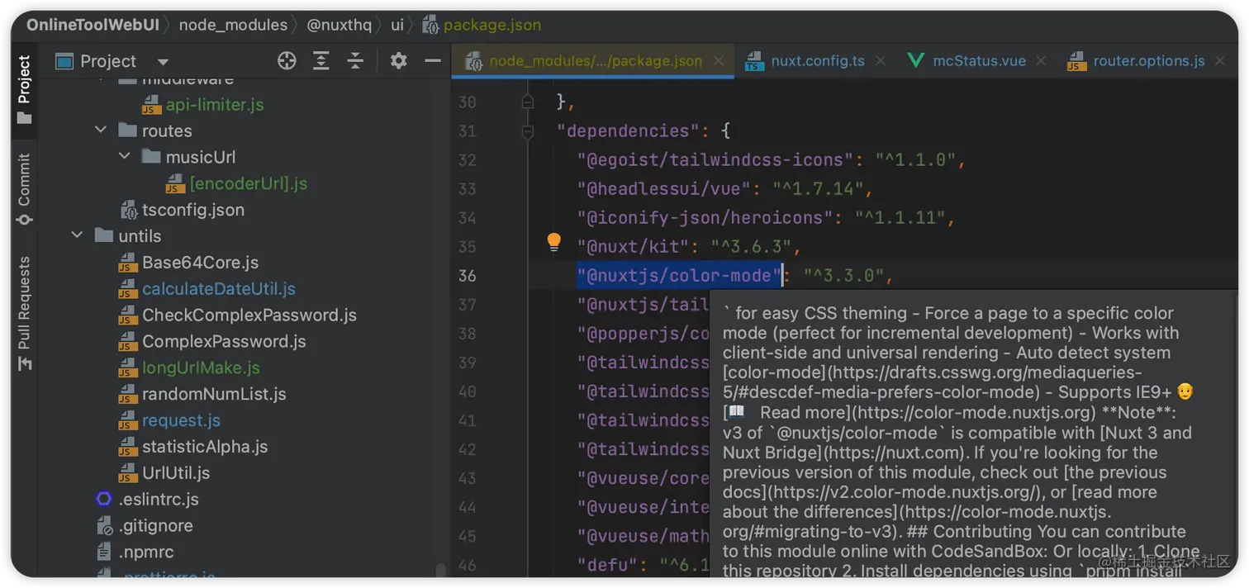Click the intention lightbulb on line 35
1249x588 pixels.
(x=554, y=242)
